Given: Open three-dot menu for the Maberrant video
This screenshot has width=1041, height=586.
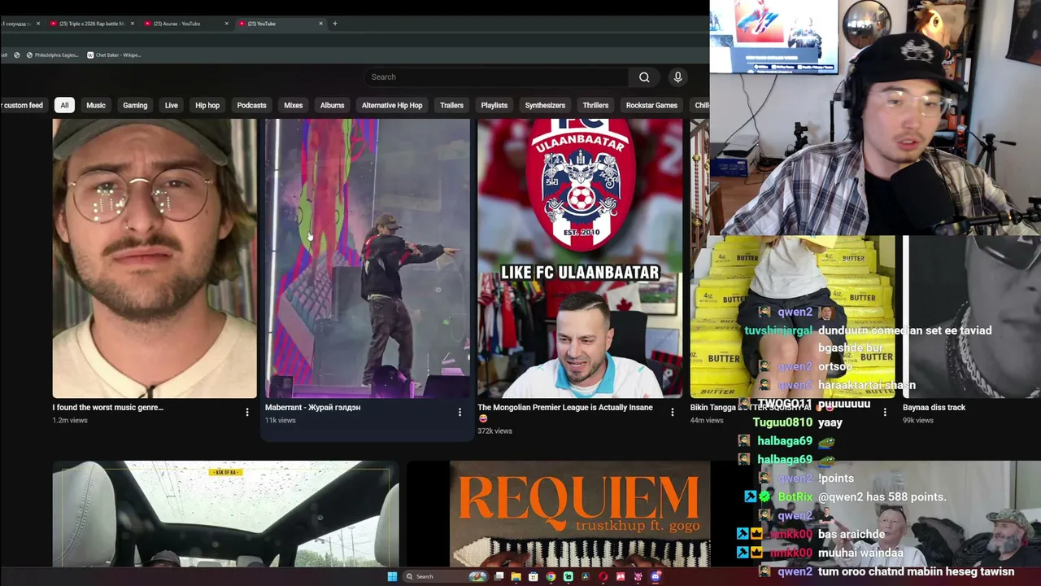Looking at the screenshot, I should 460,413.
